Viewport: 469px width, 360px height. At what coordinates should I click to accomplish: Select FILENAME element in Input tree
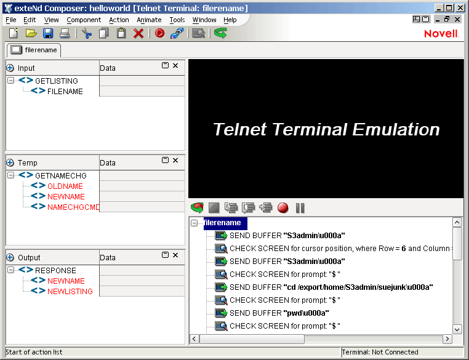(65, 91)
